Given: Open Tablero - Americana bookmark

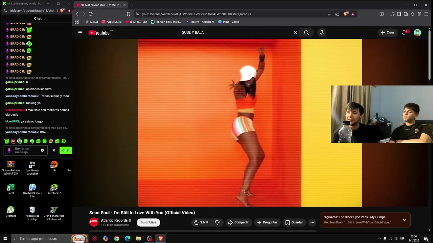Looking at the screenshot, I should [x=200, y=22].
